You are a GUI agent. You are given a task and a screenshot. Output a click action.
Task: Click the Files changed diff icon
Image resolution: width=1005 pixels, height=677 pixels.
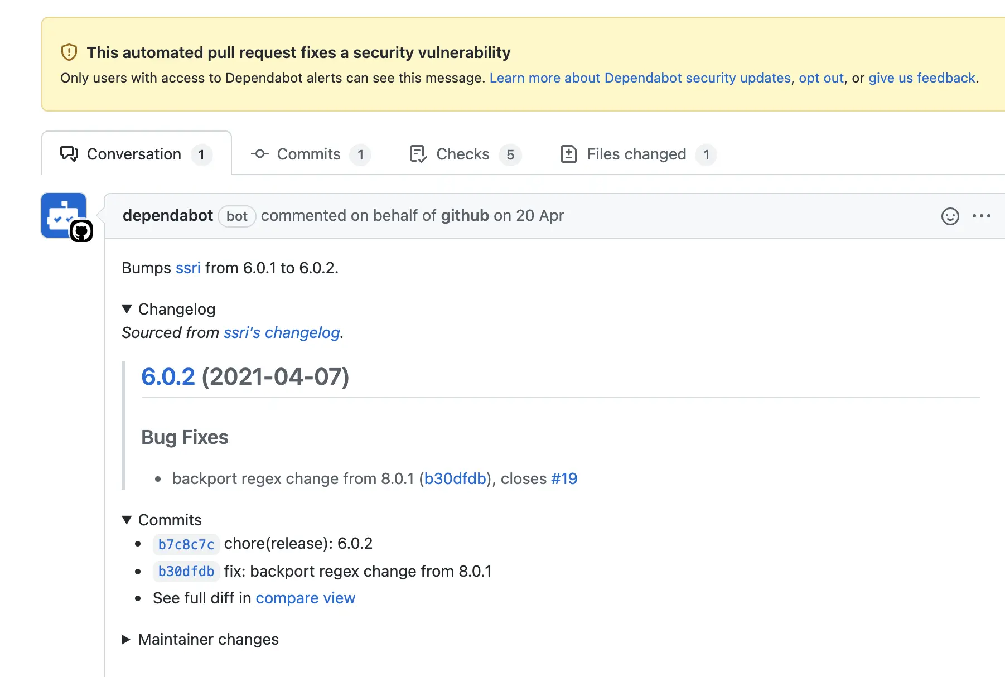click(568, 154)
